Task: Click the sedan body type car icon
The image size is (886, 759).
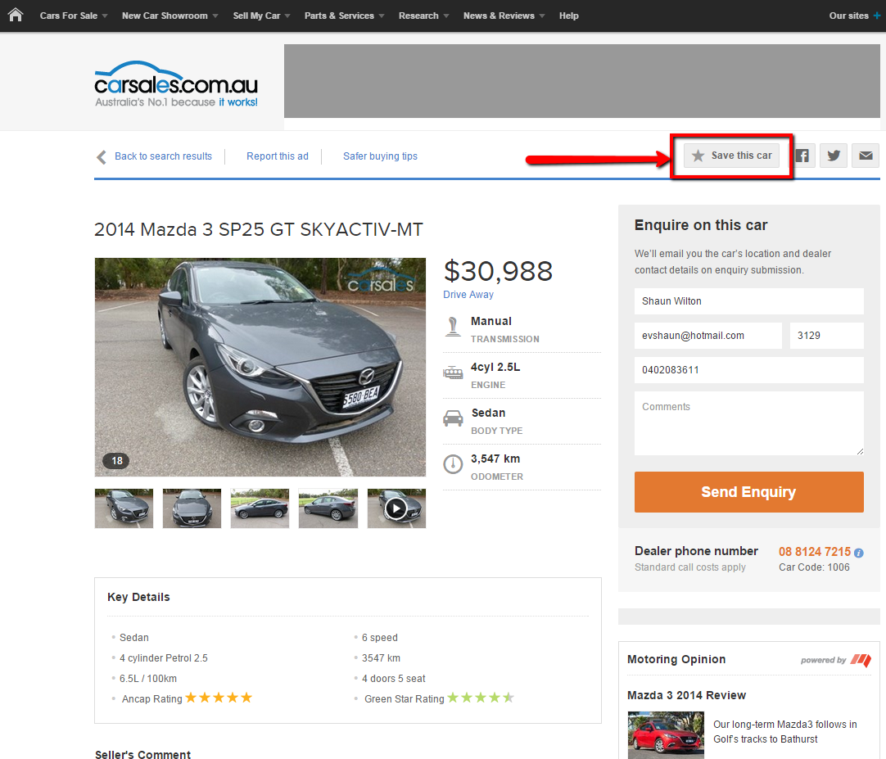Action: pos(453,418)
